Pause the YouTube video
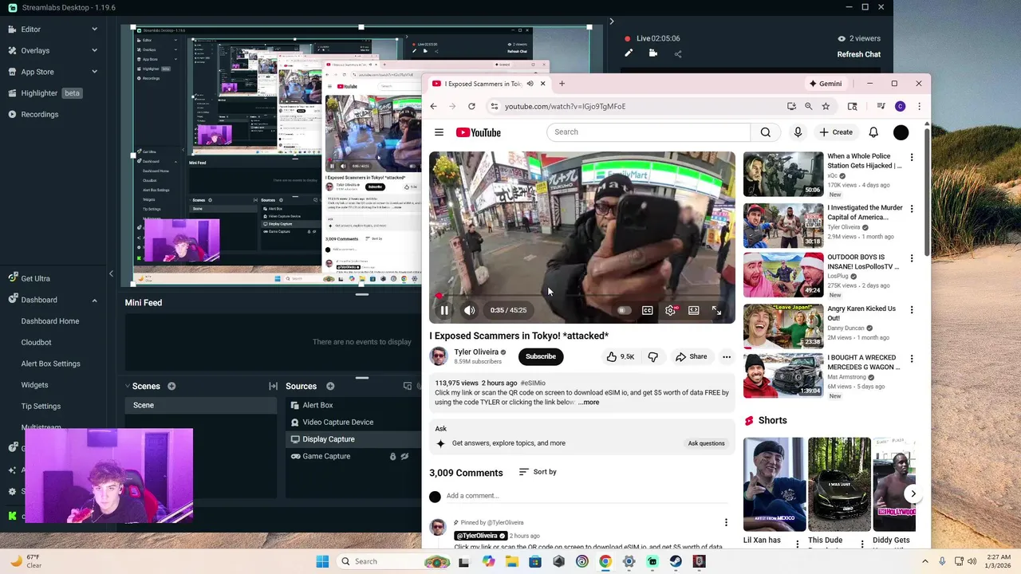 (x=444, y=310)
